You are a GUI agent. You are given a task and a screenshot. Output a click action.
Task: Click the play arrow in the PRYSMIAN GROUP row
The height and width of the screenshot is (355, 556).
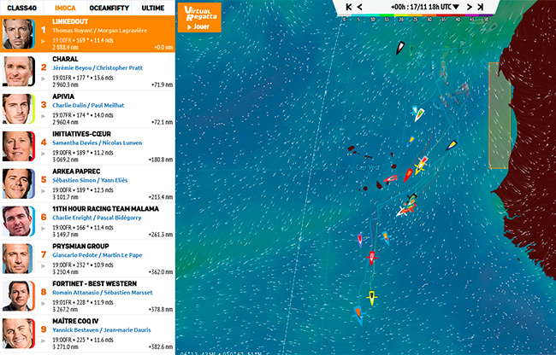44,266
